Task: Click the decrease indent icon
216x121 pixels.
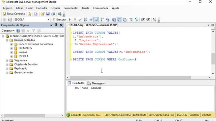Action: pyautogui.click(x=143, y=19)
